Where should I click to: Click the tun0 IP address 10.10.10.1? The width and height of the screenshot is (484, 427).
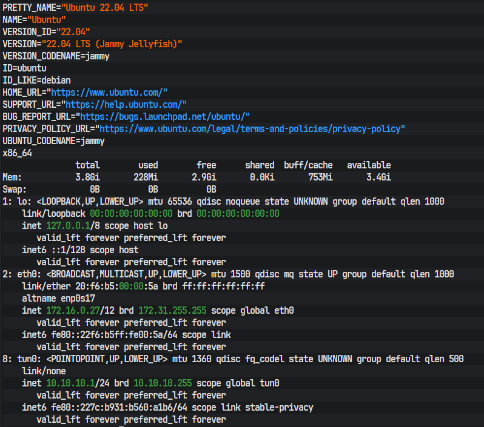71,383
